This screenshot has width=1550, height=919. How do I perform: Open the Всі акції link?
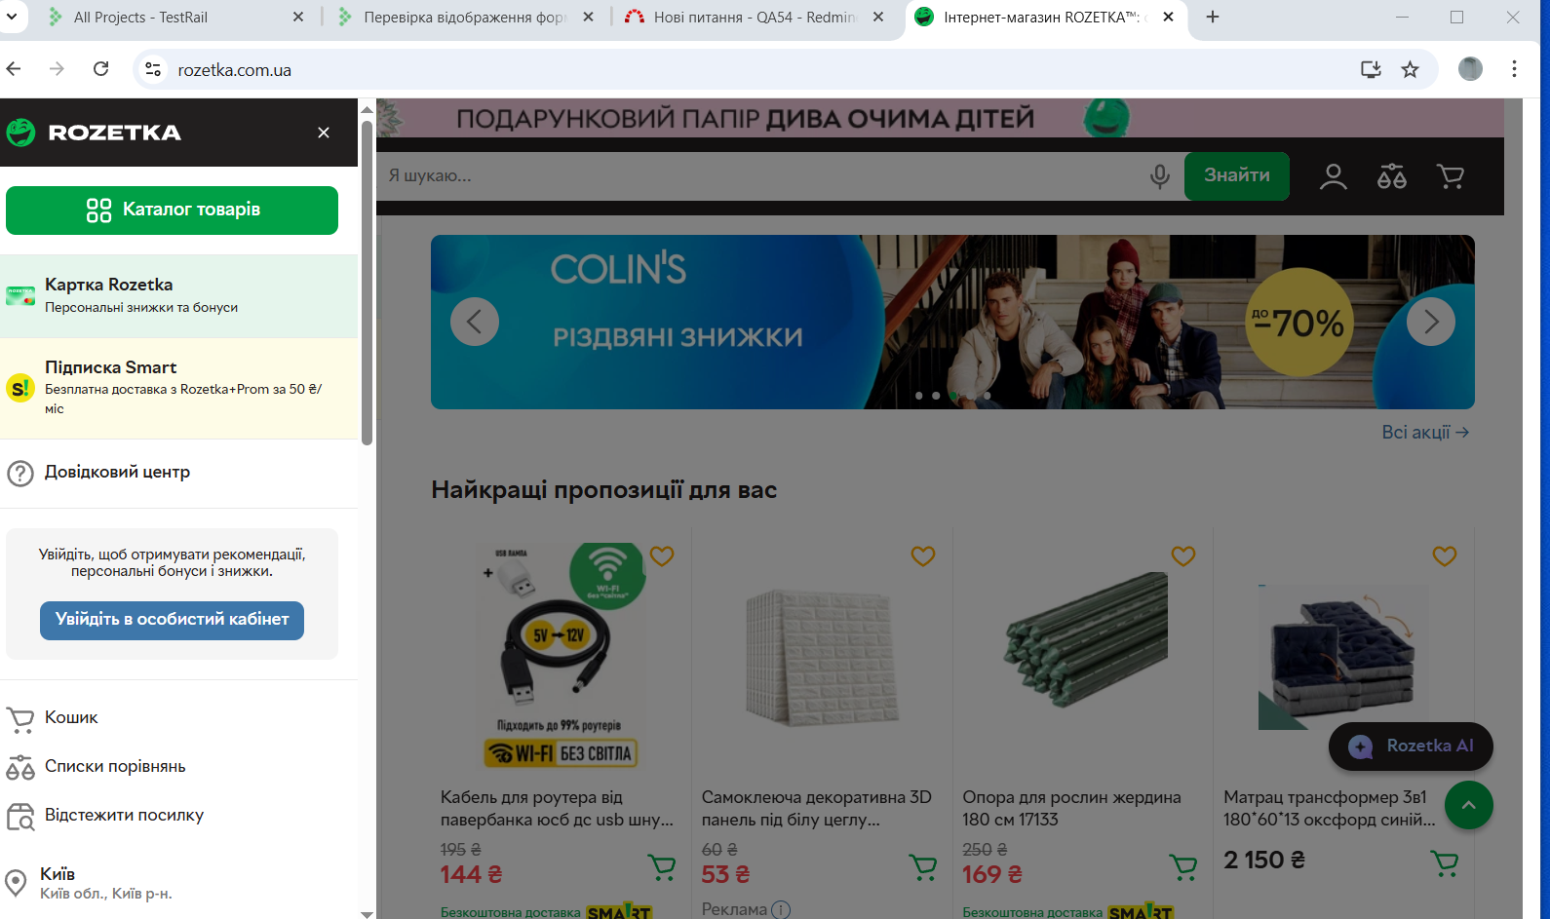(x=1424, y=433)
